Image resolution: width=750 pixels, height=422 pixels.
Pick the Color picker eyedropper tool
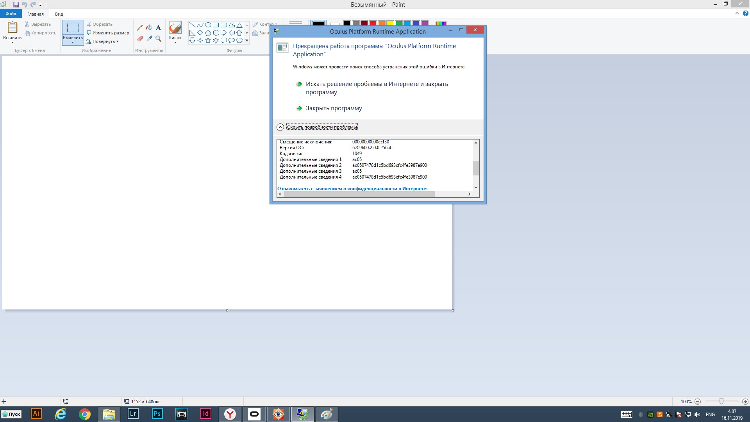(149, 38)
